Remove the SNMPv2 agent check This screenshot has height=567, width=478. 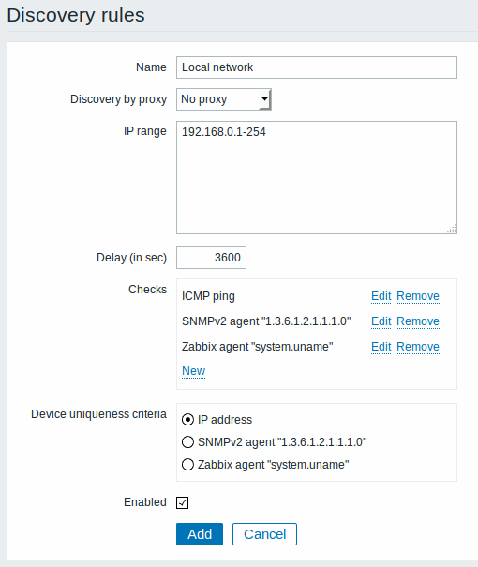418,321
